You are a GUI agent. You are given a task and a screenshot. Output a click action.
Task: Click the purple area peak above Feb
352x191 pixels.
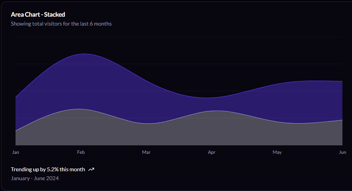pos(81,77)
